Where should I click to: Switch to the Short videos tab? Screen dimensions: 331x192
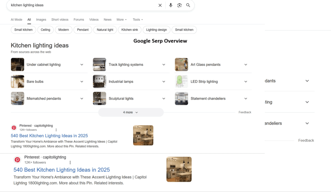(x=60, y=19)
